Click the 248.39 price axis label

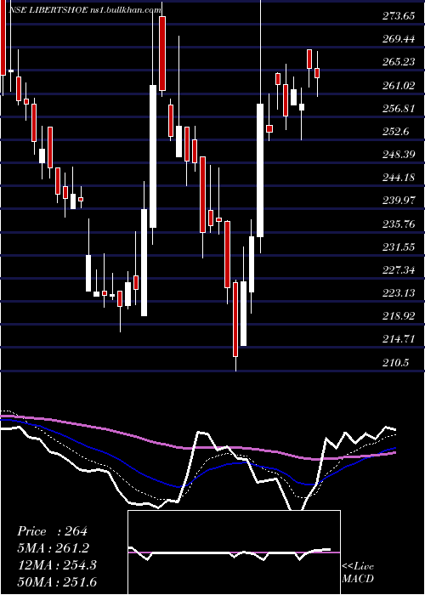pyautogui.click(x=399, y=155)
